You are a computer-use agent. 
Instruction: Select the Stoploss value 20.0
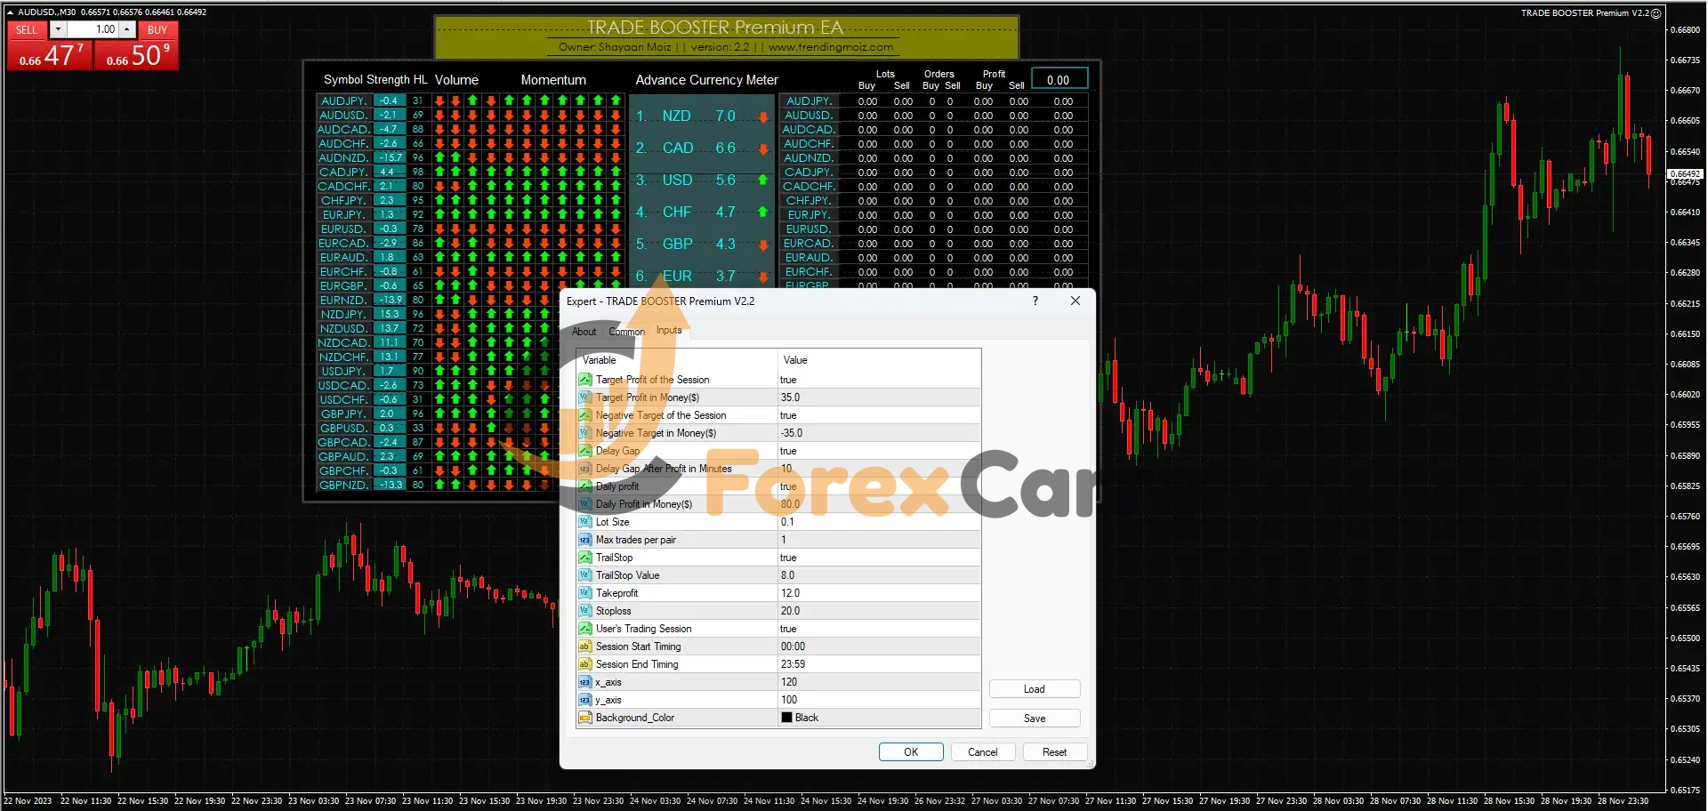click(x=879, y=611)
